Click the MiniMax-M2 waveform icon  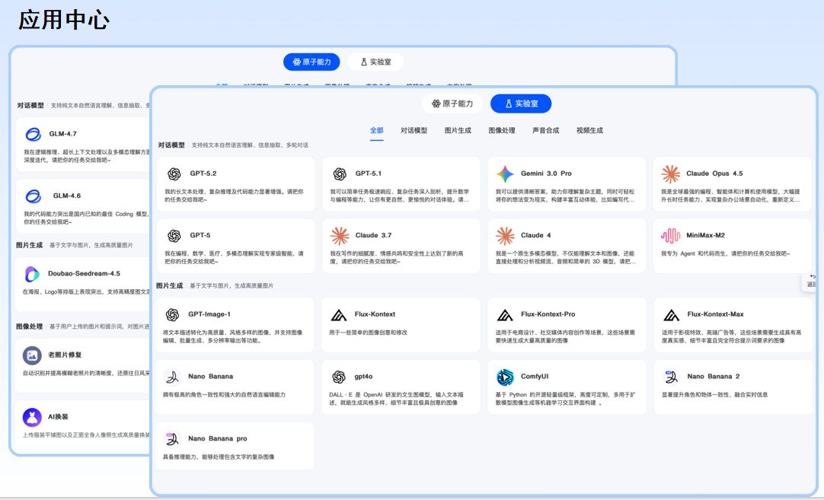point(671,236)
